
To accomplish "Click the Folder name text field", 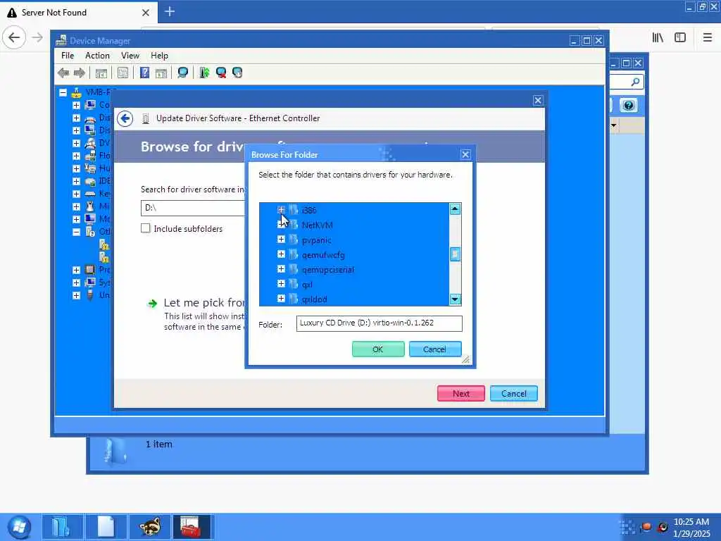I will coord(380,323).
